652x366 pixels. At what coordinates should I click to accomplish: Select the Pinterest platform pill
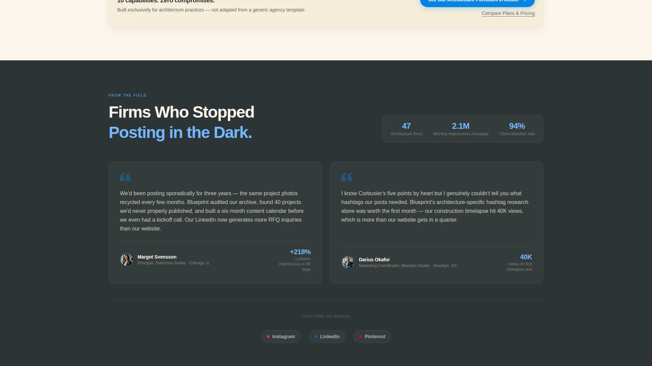click(372, 337)
